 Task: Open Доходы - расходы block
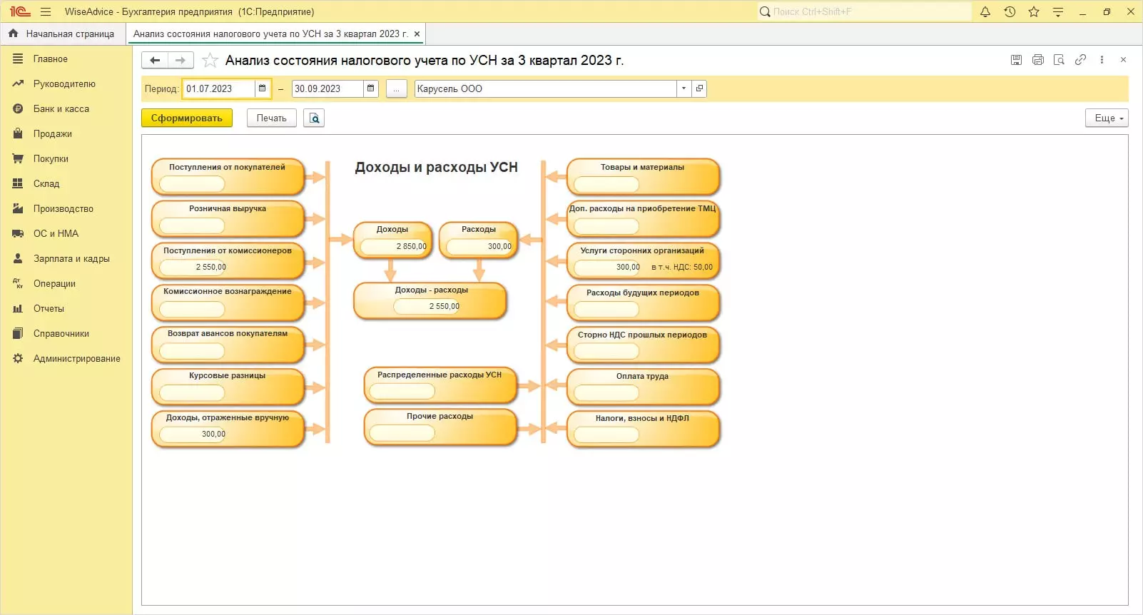[x=430, y=300]
